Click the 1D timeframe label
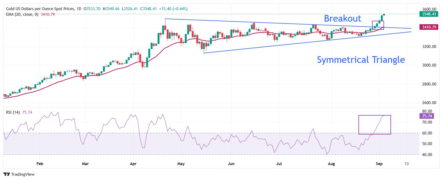Screen dimensions: 443x180 (x=79, y=9)
